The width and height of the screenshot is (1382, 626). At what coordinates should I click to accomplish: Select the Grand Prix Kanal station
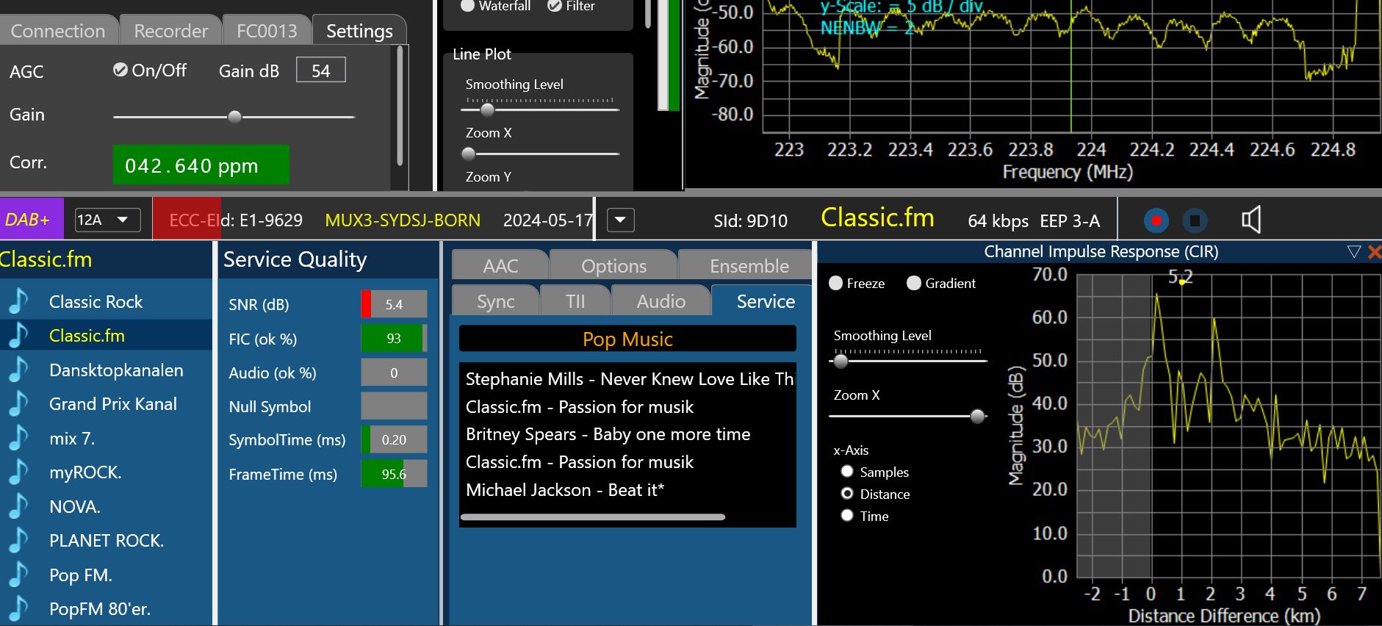point(112,404)
